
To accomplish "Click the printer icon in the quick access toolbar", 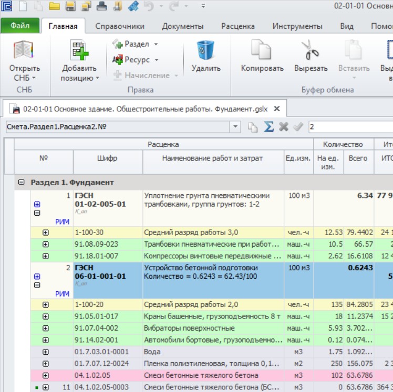I will (101, 6).
